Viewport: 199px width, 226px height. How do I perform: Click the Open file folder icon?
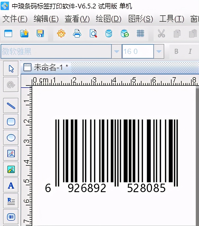point(24,33)
